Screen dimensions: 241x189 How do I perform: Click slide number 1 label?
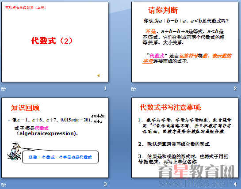(105, 88)
